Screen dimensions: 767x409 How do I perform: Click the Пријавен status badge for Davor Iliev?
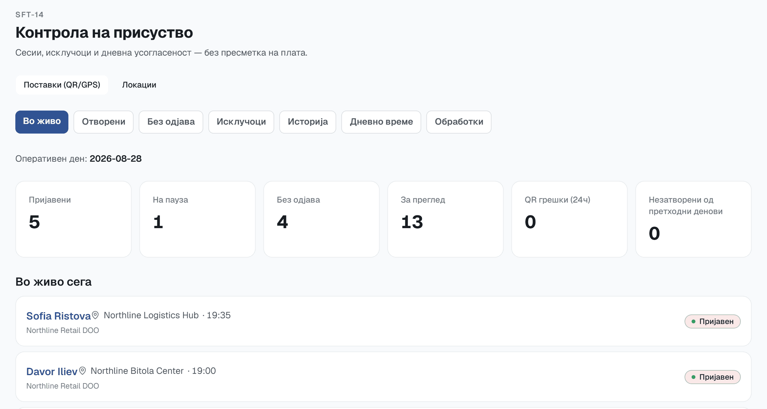(x=713, y=377)
